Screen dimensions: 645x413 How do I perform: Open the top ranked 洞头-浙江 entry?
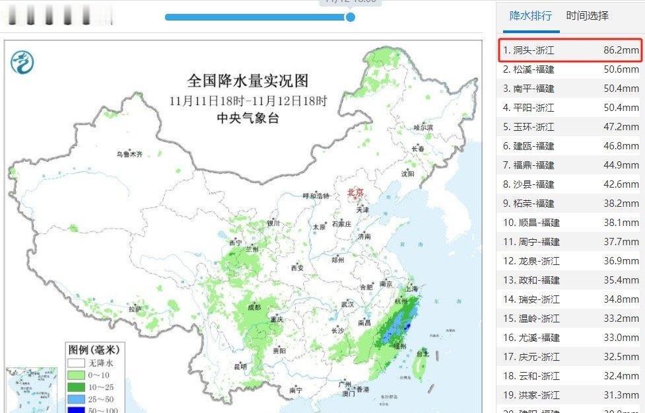[x=569, y=50]
